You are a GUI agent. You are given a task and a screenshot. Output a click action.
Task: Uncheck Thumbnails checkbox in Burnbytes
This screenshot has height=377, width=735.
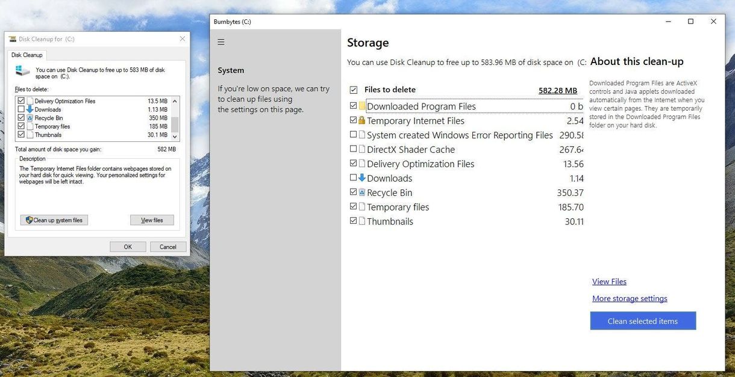[354, 221]
